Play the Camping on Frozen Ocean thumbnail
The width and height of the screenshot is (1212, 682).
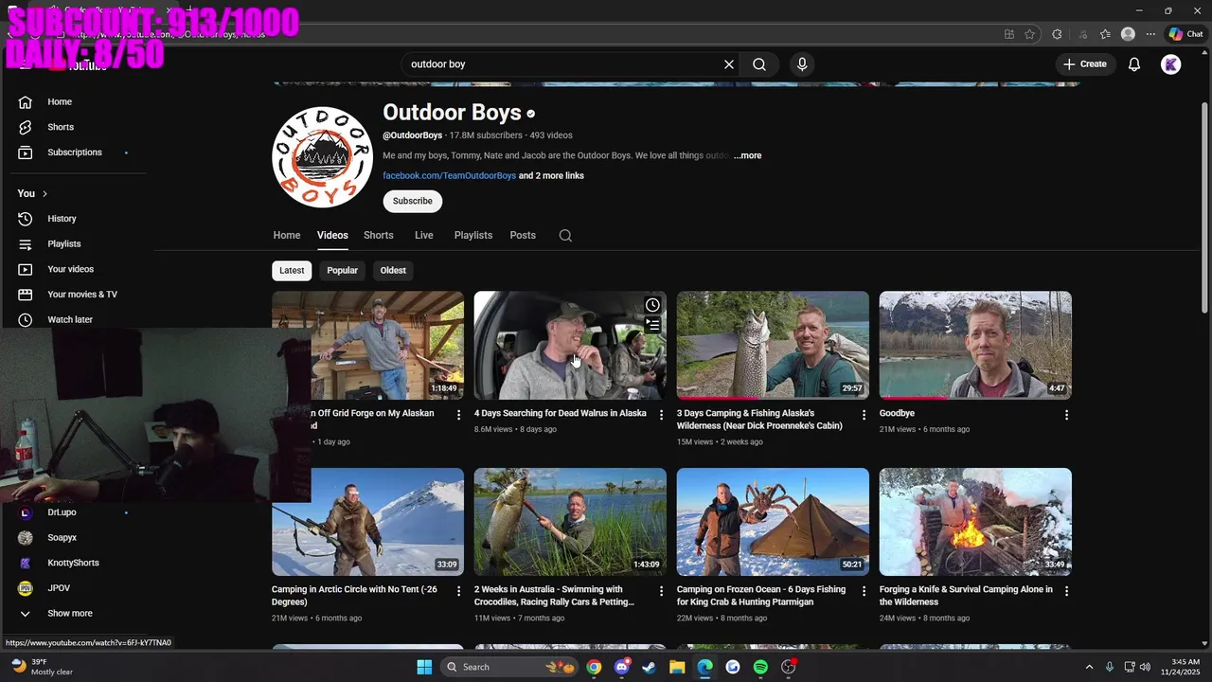coord(773,522)
